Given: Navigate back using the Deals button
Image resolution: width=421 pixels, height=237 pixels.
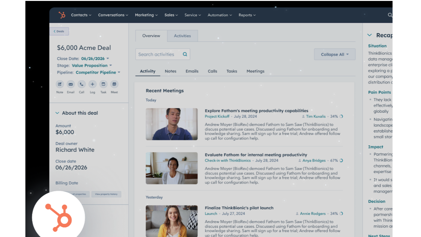Looking at the screenshot, I should pyautogui.click(x=59, y=31).
